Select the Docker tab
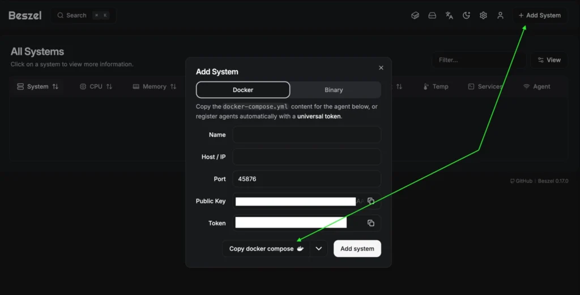 click(x=243, y=90)
